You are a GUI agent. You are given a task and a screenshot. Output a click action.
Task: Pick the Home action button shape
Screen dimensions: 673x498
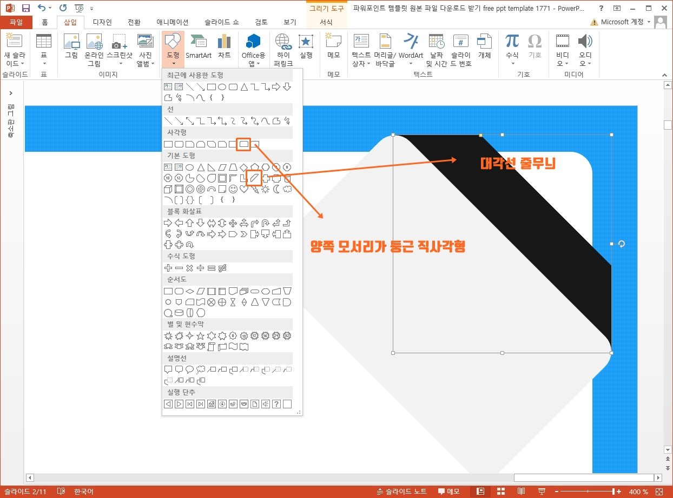[x=212, y=404]
